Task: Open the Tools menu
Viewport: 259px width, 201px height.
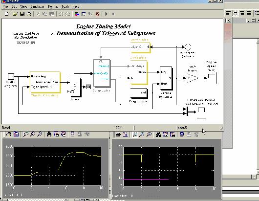Action: pyautogui.click(x=65, y=7)
